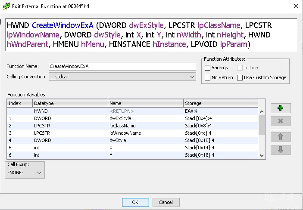Click the LPCSTR datatype in lpWindowName row
This screenshot has height=210, width=303.
(70, 133)
